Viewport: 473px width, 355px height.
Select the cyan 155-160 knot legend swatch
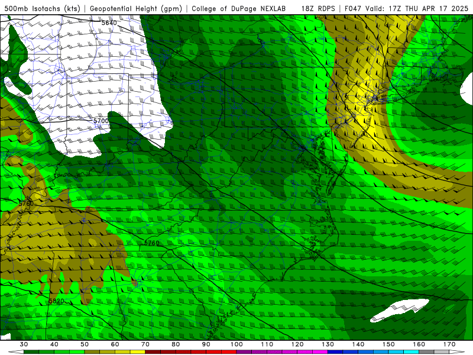pyautogui.click(x=412, y=352)
